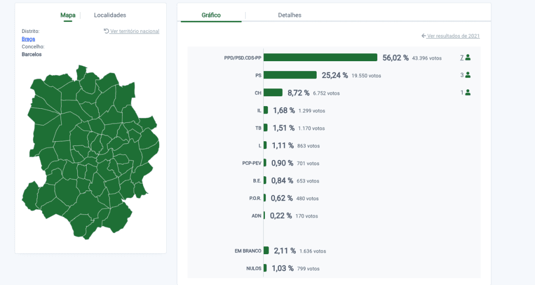535x285 pixels.
Task: Click Ver resultados de 2021 link
Action: click(453, 36)
